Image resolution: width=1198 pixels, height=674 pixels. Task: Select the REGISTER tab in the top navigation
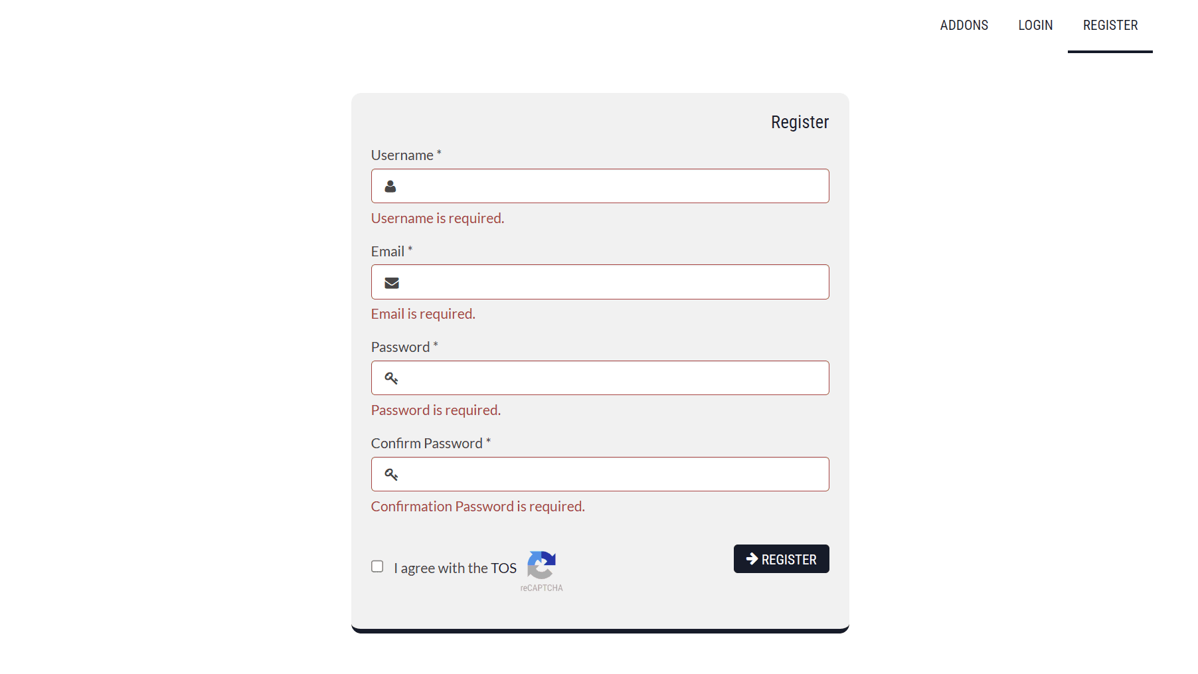1110,25
